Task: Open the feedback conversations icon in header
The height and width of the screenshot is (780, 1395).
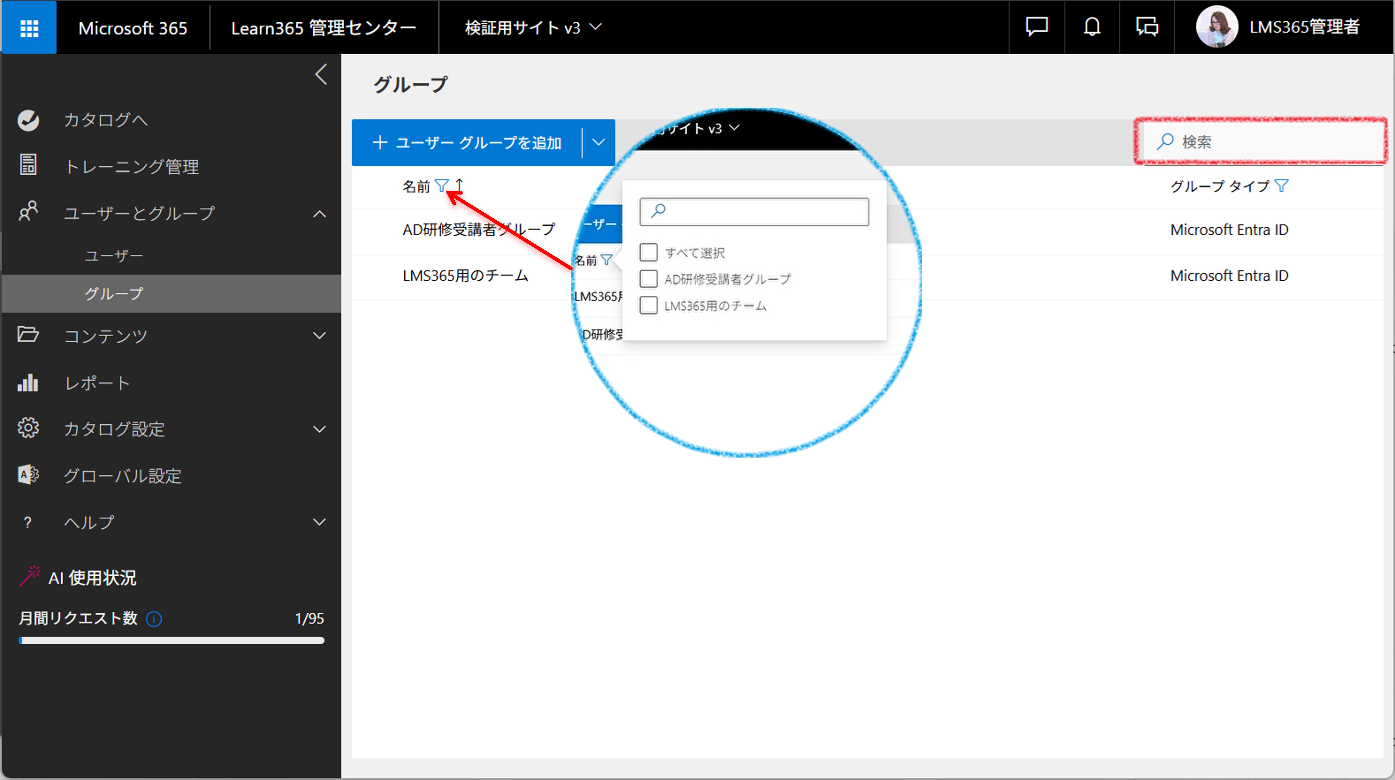Action: pyautogui.click(x=1147, y=26)
